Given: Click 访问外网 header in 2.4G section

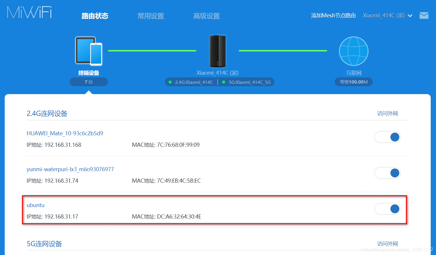Looking at the screenshot, I should [x=388, y=114].
